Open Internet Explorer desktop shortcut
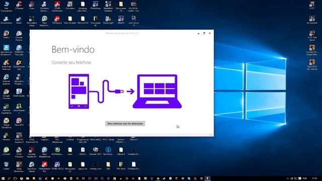322x181 pixels. click(7, 79)
